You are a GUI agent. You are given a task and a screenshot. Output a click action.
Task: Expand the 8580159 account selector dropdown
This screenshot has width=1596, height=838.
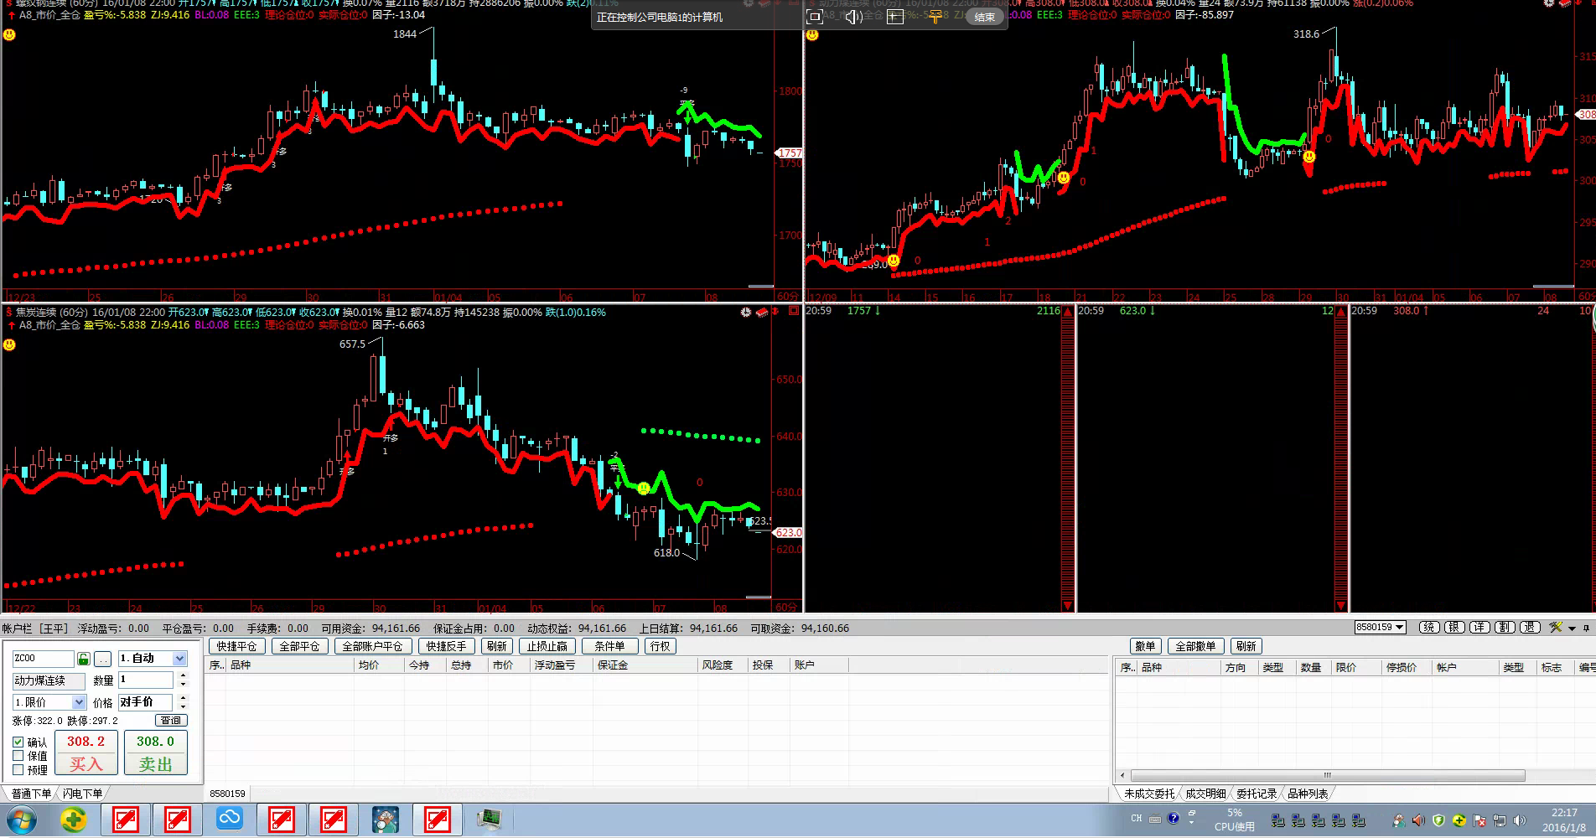(1400, 628)
